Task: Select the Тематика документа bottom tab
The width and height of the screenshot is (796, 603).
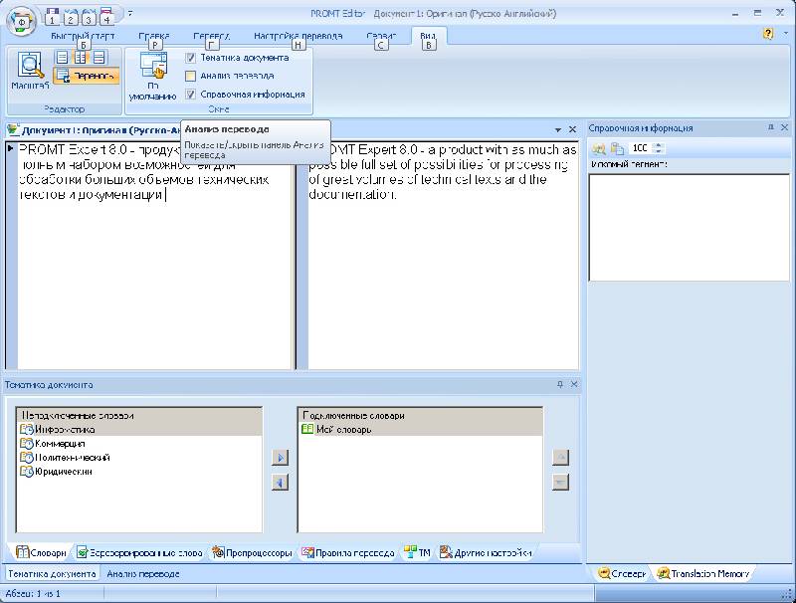Action: point(52,574)
